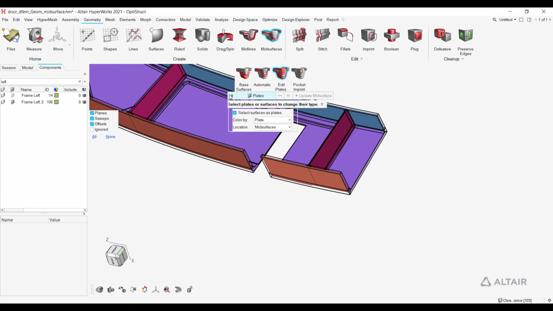
Task: Toggle mesh visibility for Frame Left.2
Action: (13, 102)
